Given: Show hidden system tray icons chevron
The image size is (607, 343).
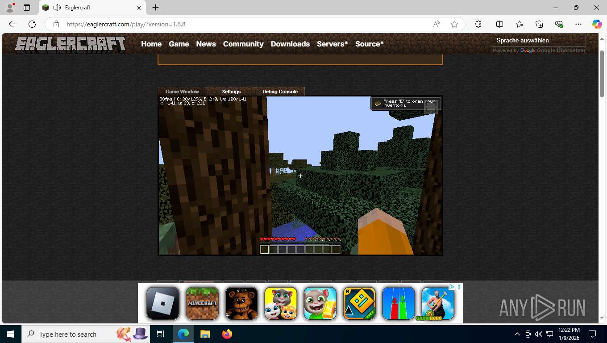Looking at the screenshot, I should [x=517, y=334].
